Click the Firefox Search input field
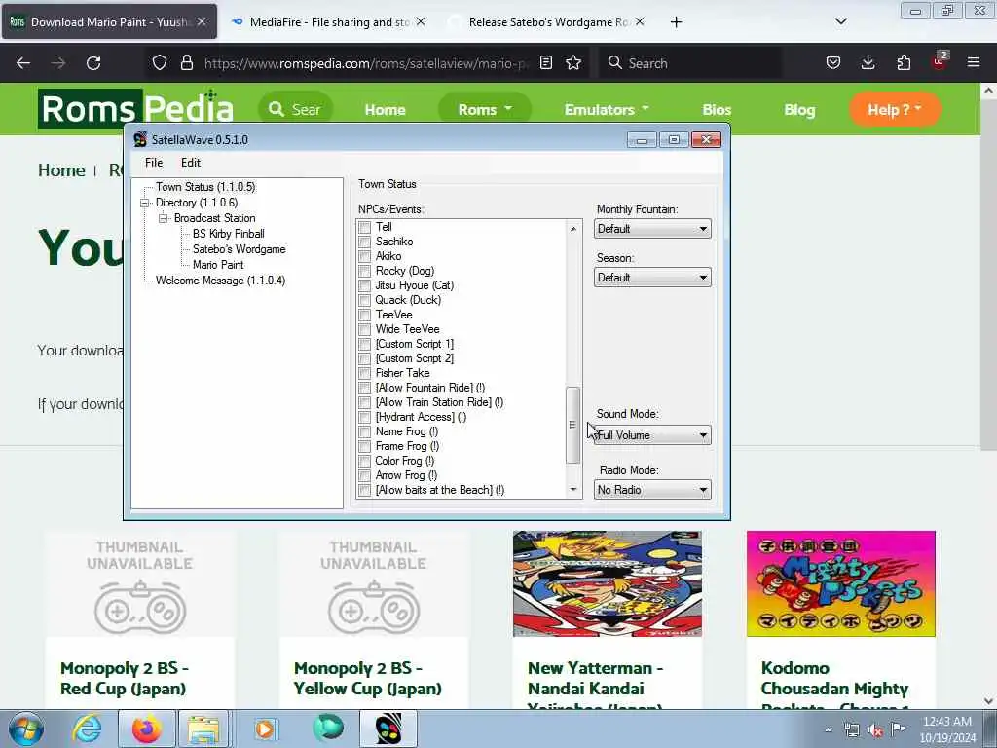 (x=690, y=63)
